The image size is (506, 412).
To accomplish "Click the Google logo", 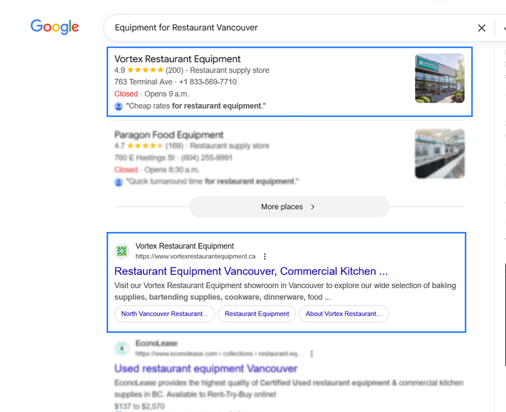I will (x=55, y=27).
